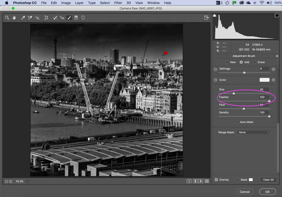This screenshot has height=197, width=282.
Task: Click the Clear All button
Action: point(268,180)
